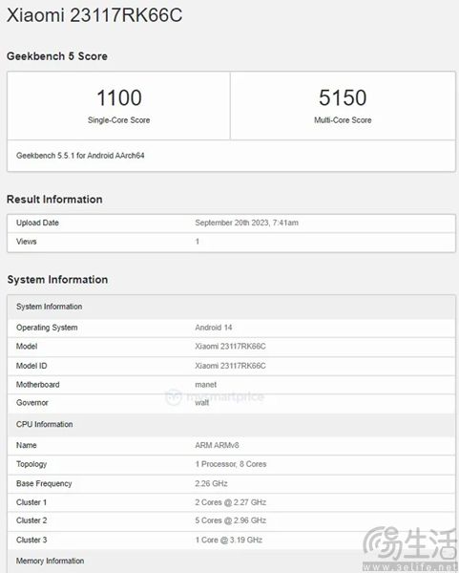The height and width of the screenshot is (573, 459).
Task: Select the System Information section heading
Action: pyautogui.click(x=57, y=280)
